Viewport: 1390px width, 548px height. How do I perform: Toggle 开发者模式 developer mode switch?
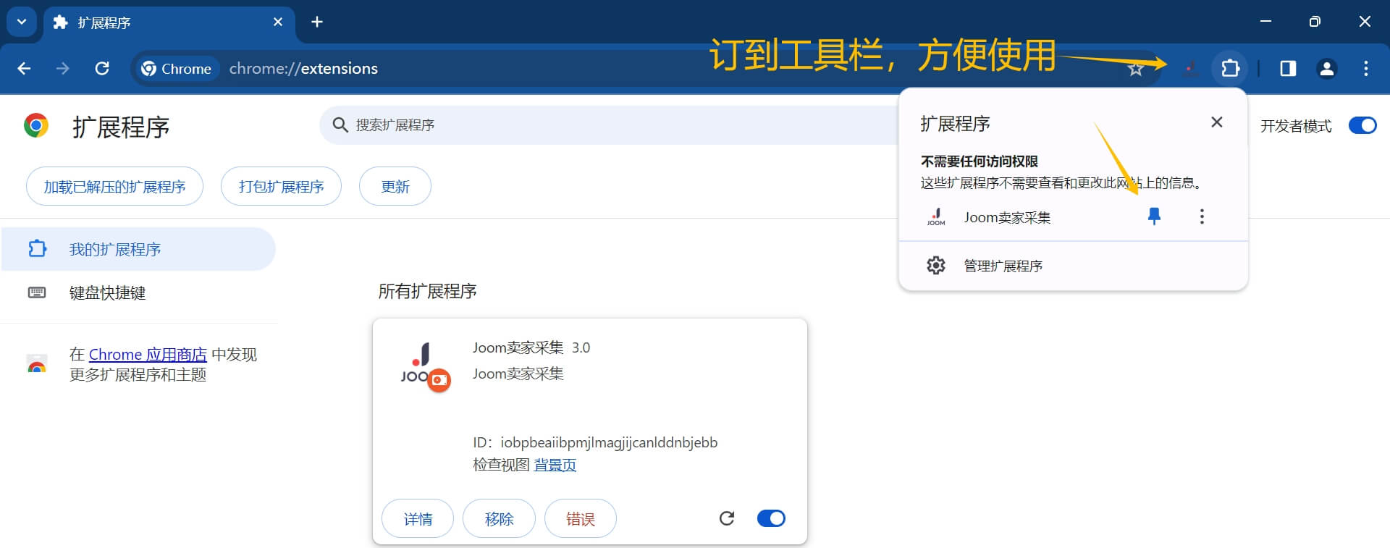point(1362,125)
